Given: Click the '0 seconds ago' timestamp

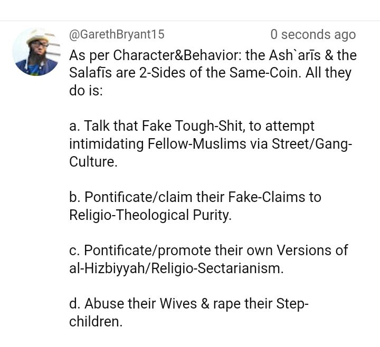Looking at the screenshot, I should click(313, 34).
